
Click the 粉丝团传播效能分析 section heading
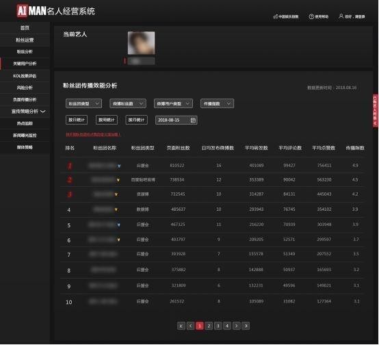pos(90,86)
